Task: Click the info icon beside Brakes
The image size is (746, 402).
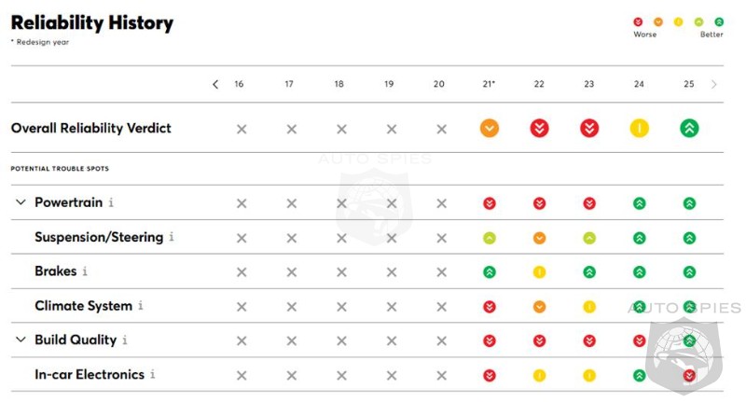Action: 85,271
